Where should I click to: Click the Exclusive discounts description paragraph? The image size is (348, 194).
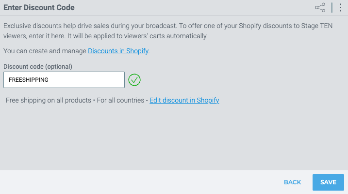(168, 31)
